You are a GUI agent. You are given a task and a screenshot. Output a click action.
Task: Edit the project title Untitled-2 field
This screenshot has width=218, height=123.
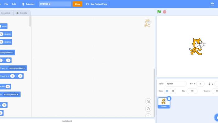pos(55,4)
